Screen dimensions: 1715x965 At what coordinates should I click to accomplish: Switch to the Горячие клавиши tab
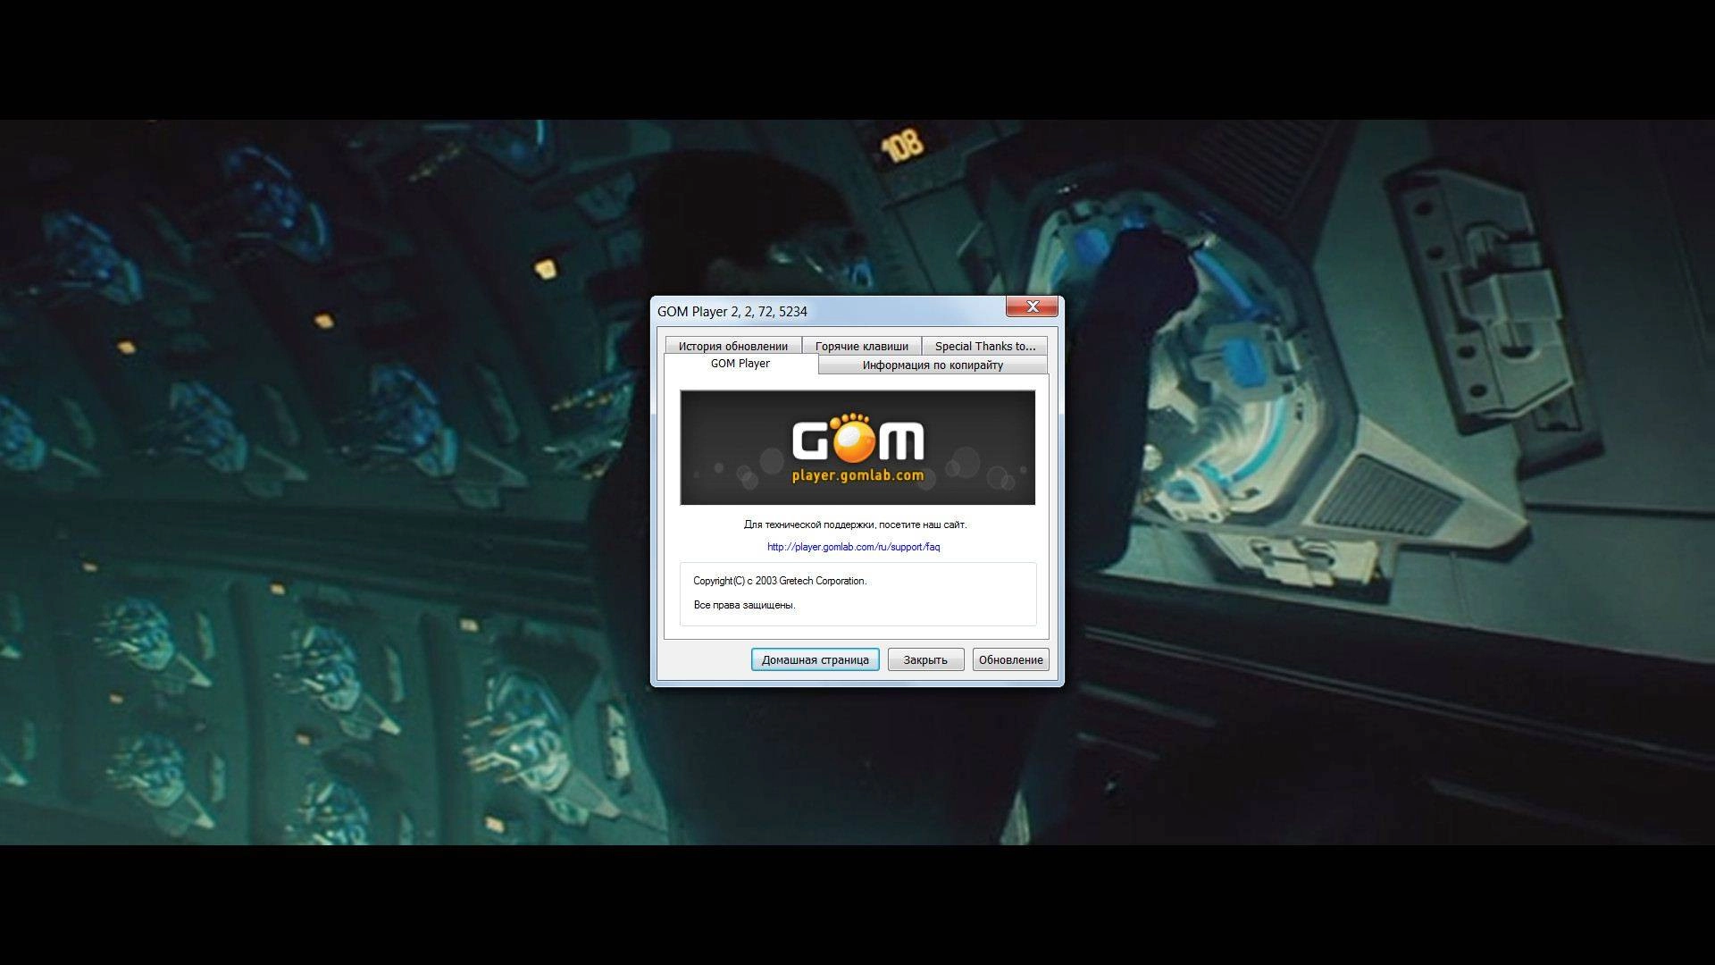[861, 346]
